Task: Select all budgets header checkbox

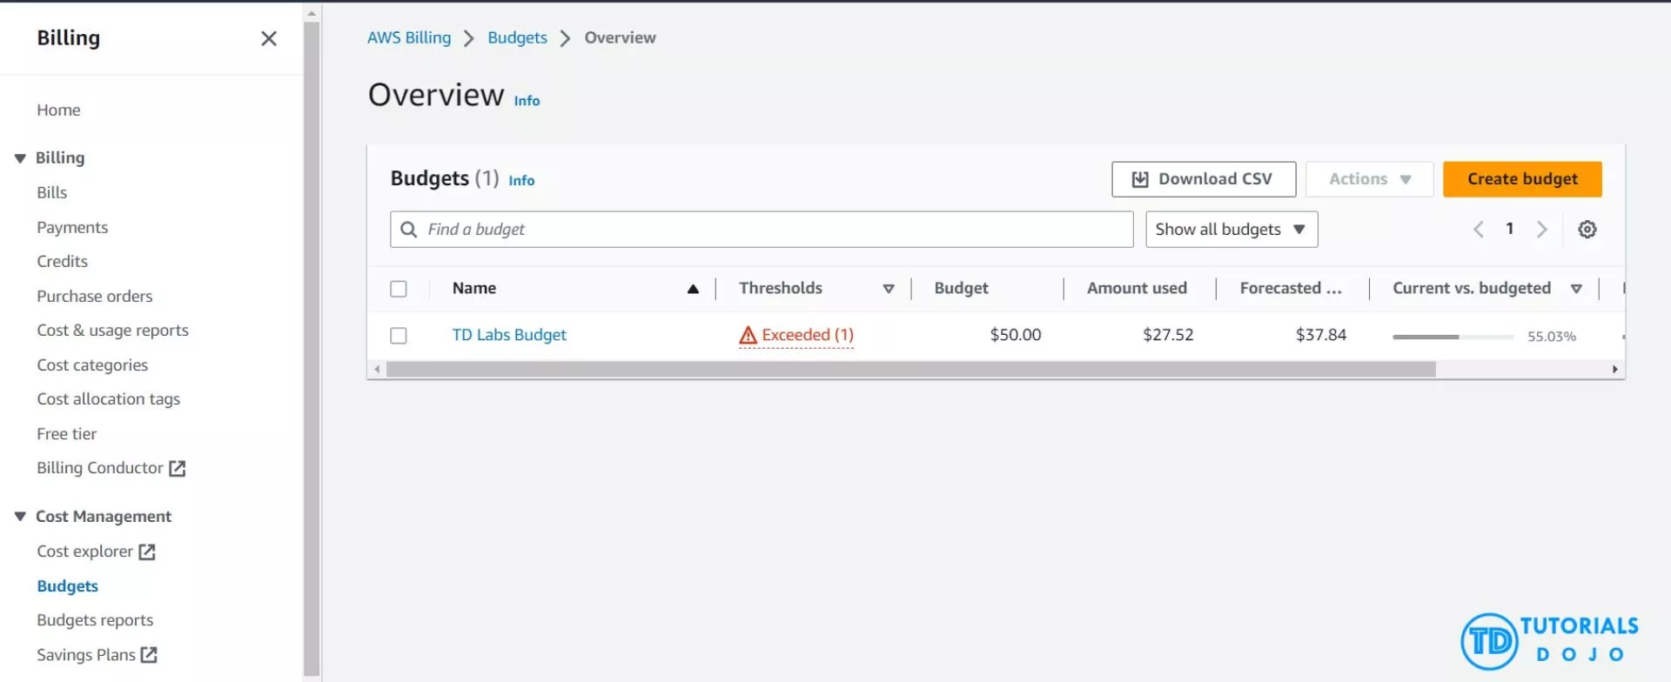Action: click(x=399, y=289)
